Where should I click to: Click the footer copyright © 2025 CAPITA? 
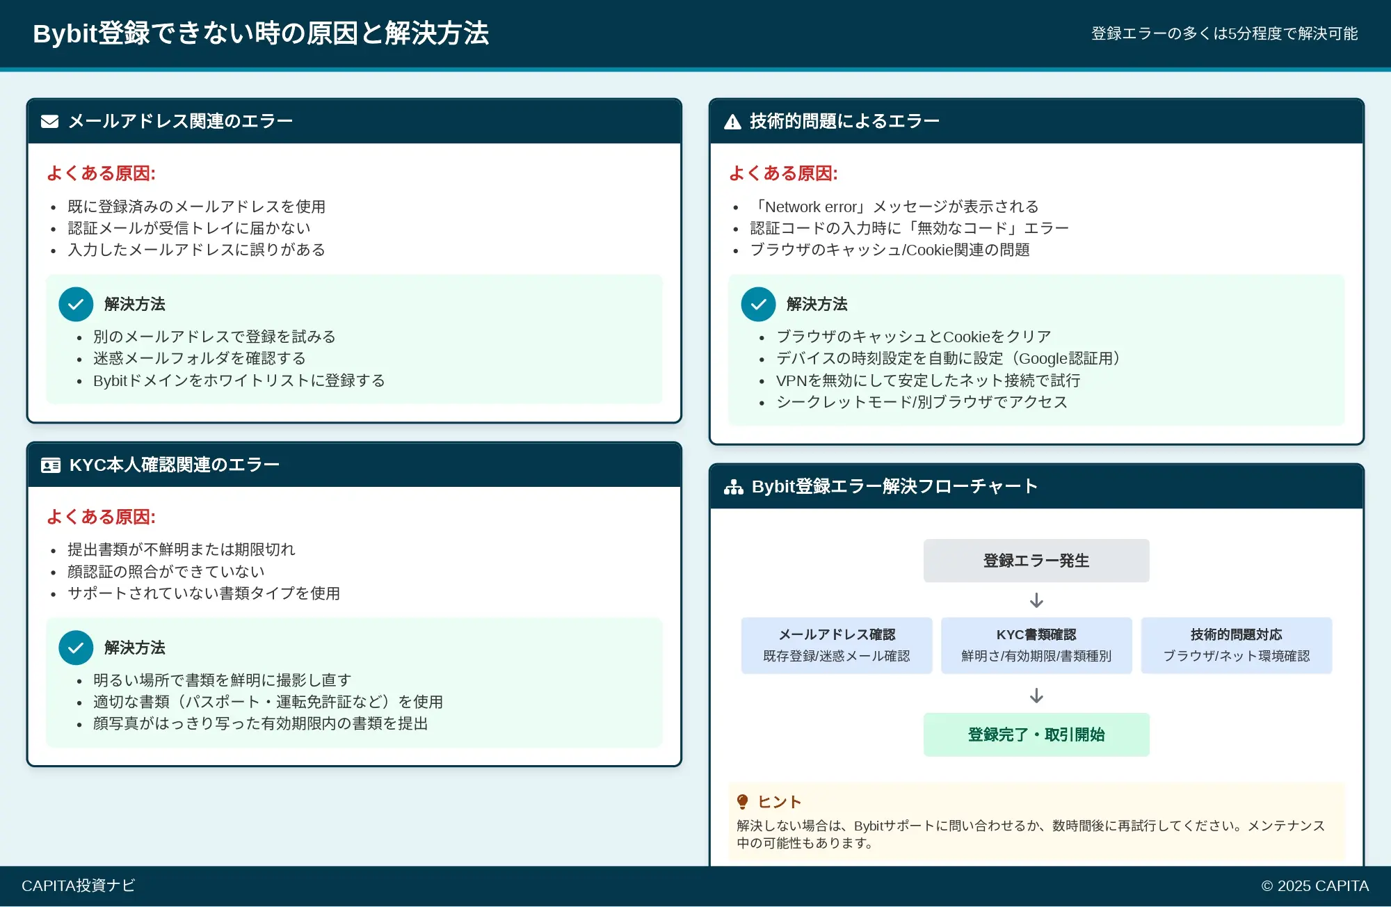coord(1315,885)
